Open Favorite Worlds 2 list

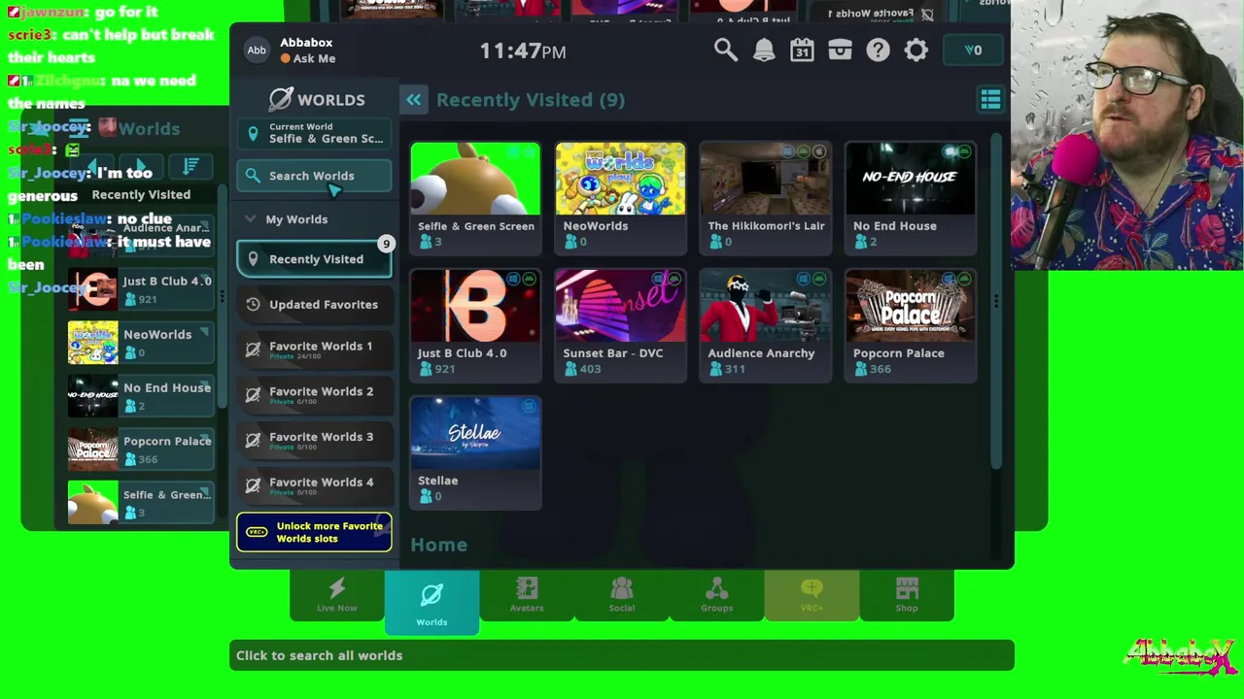[x=314, y=395]
